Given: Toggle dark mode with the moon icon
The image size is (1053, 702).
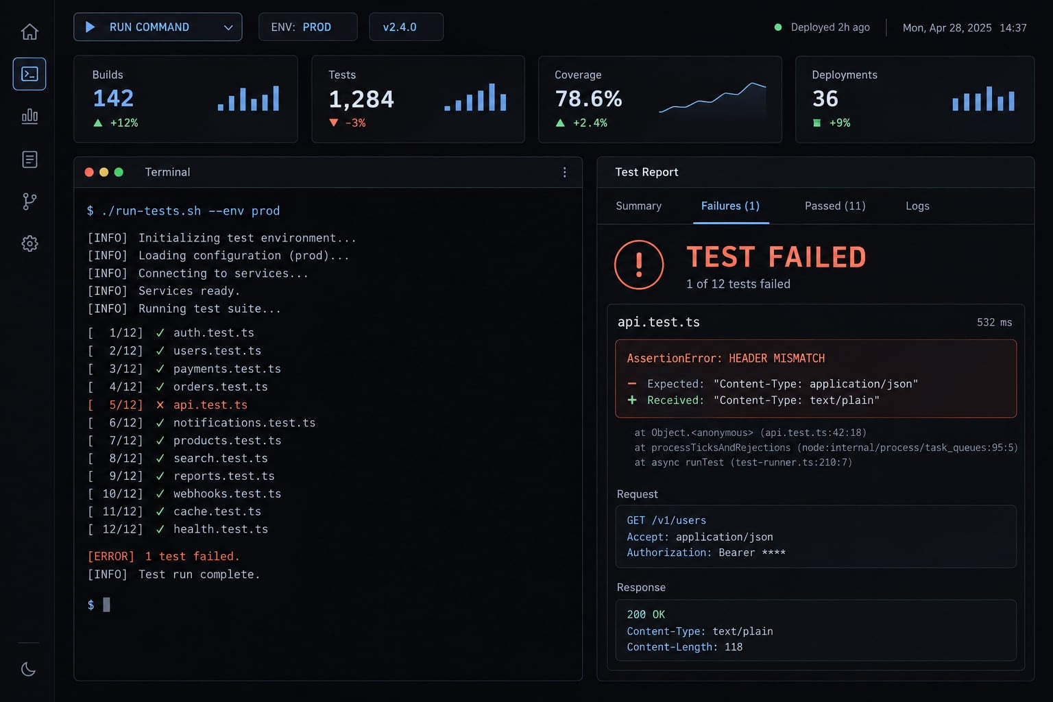Looking at the screenshot, I should pos(29,669).
